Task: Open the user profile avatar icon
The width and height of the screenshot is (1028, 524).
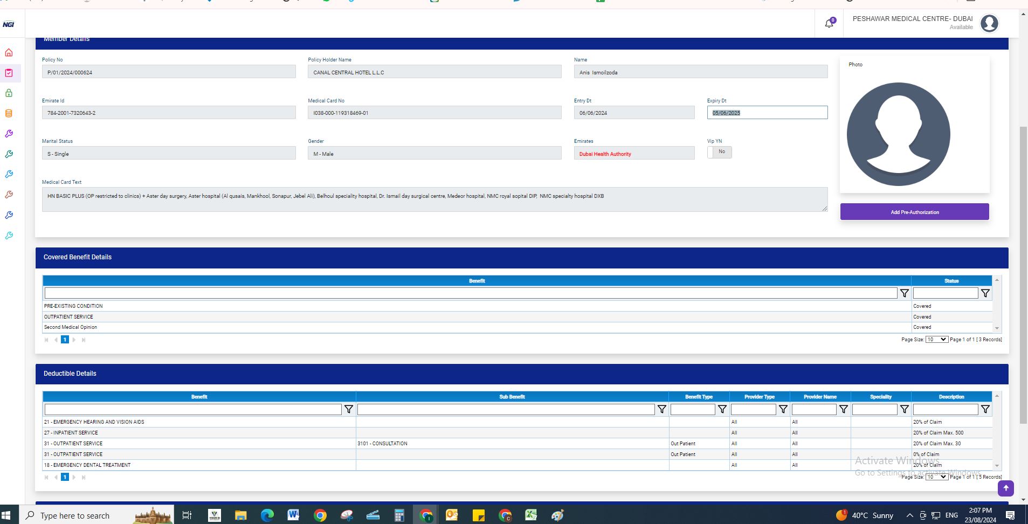Action: 989,24
